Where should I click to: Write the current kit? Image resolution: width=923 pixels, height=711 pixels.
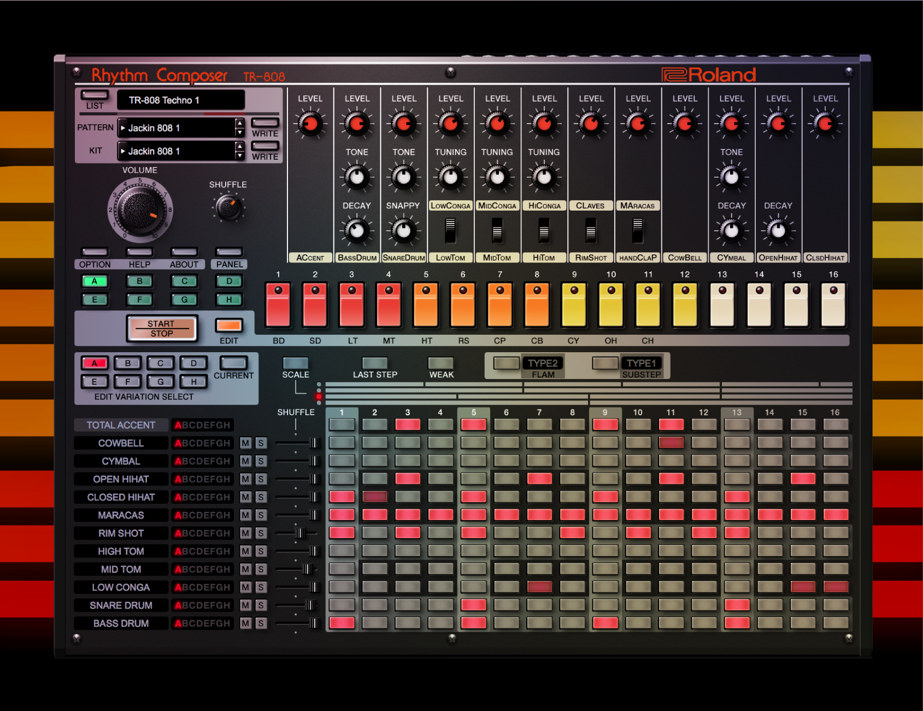[265, 146]
